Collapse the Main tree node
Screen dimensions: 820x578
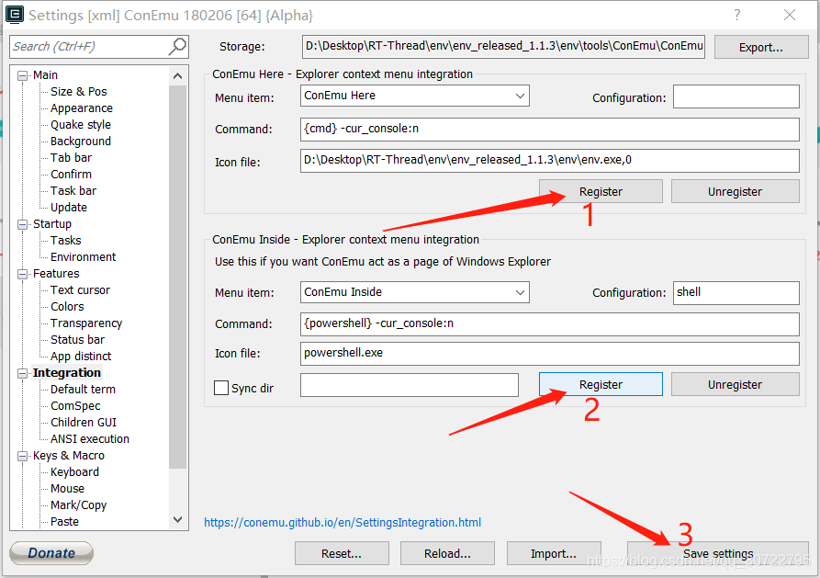coord(22,76)
